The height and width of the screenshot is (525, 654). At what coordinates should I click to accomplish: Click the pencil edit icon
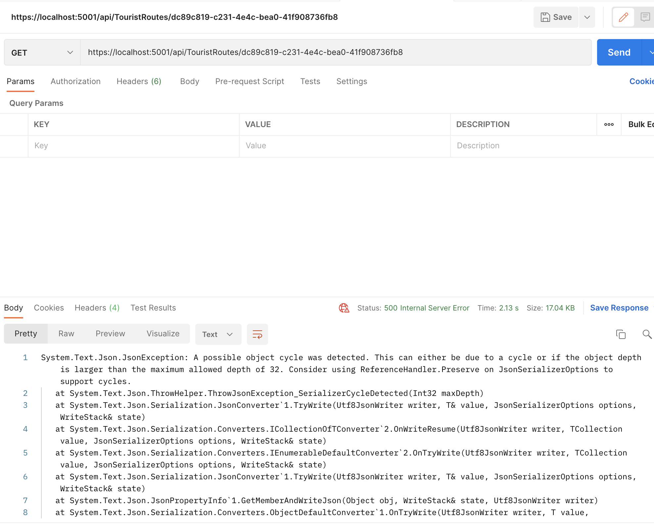point(623,17)
